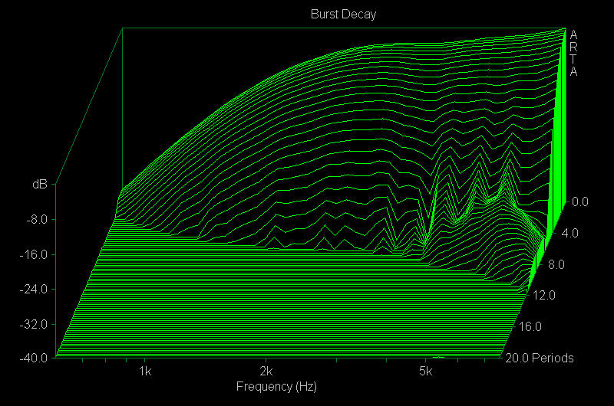This screenshot has height=406, width=614.
Task: Click the 1k frequency tick label
Action: [145, 372]
